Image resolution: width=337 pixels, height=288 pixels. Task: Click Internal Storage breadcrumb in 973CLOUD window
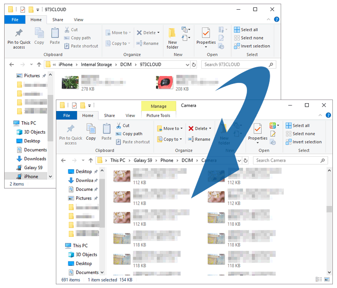96,65
